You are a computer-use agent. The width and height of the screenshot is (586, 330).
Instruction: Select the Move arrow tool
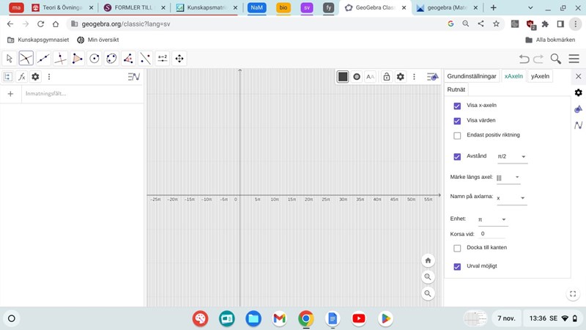10,59
